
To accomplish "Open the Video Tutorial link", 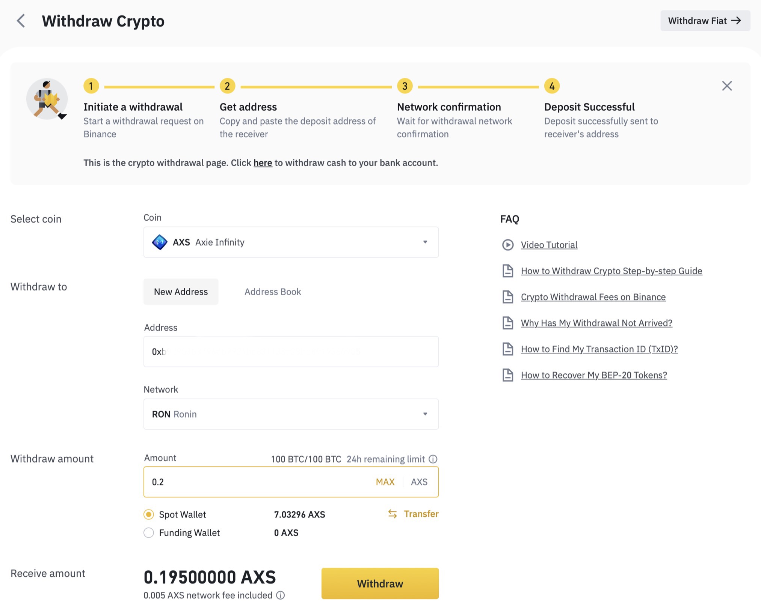I will pyautogui.click(x=549, y=245).
